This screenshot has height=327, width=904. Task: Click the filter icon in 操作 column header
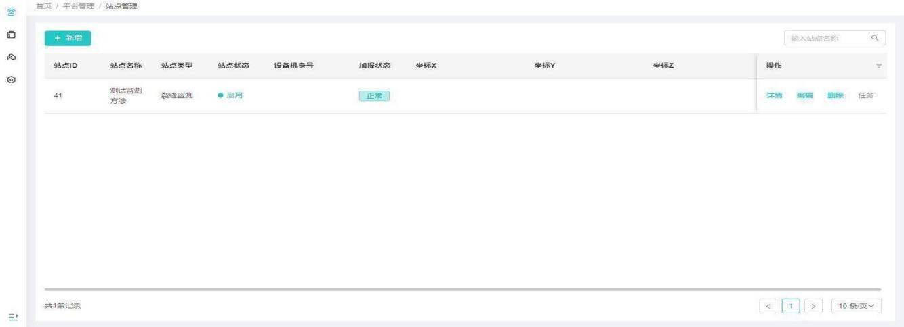tap(879, 66)
